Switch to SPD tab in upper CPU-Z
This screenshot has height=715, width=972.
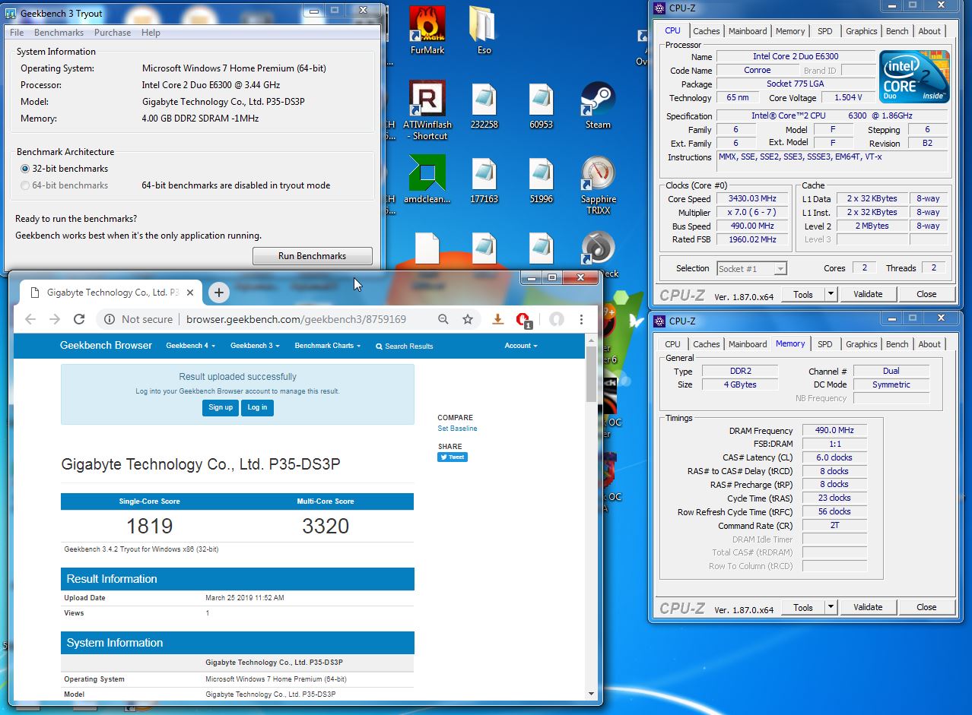coord(824,31)
